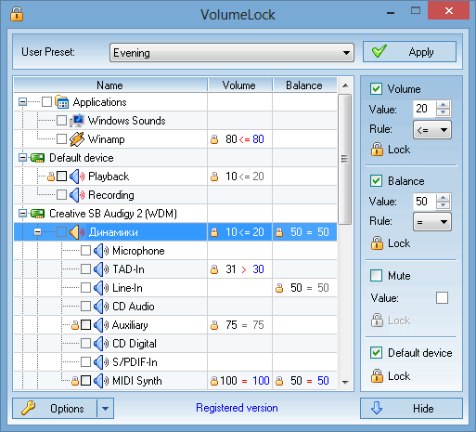
Task: Click the Default device sound card icon
Action: [37, 158]
